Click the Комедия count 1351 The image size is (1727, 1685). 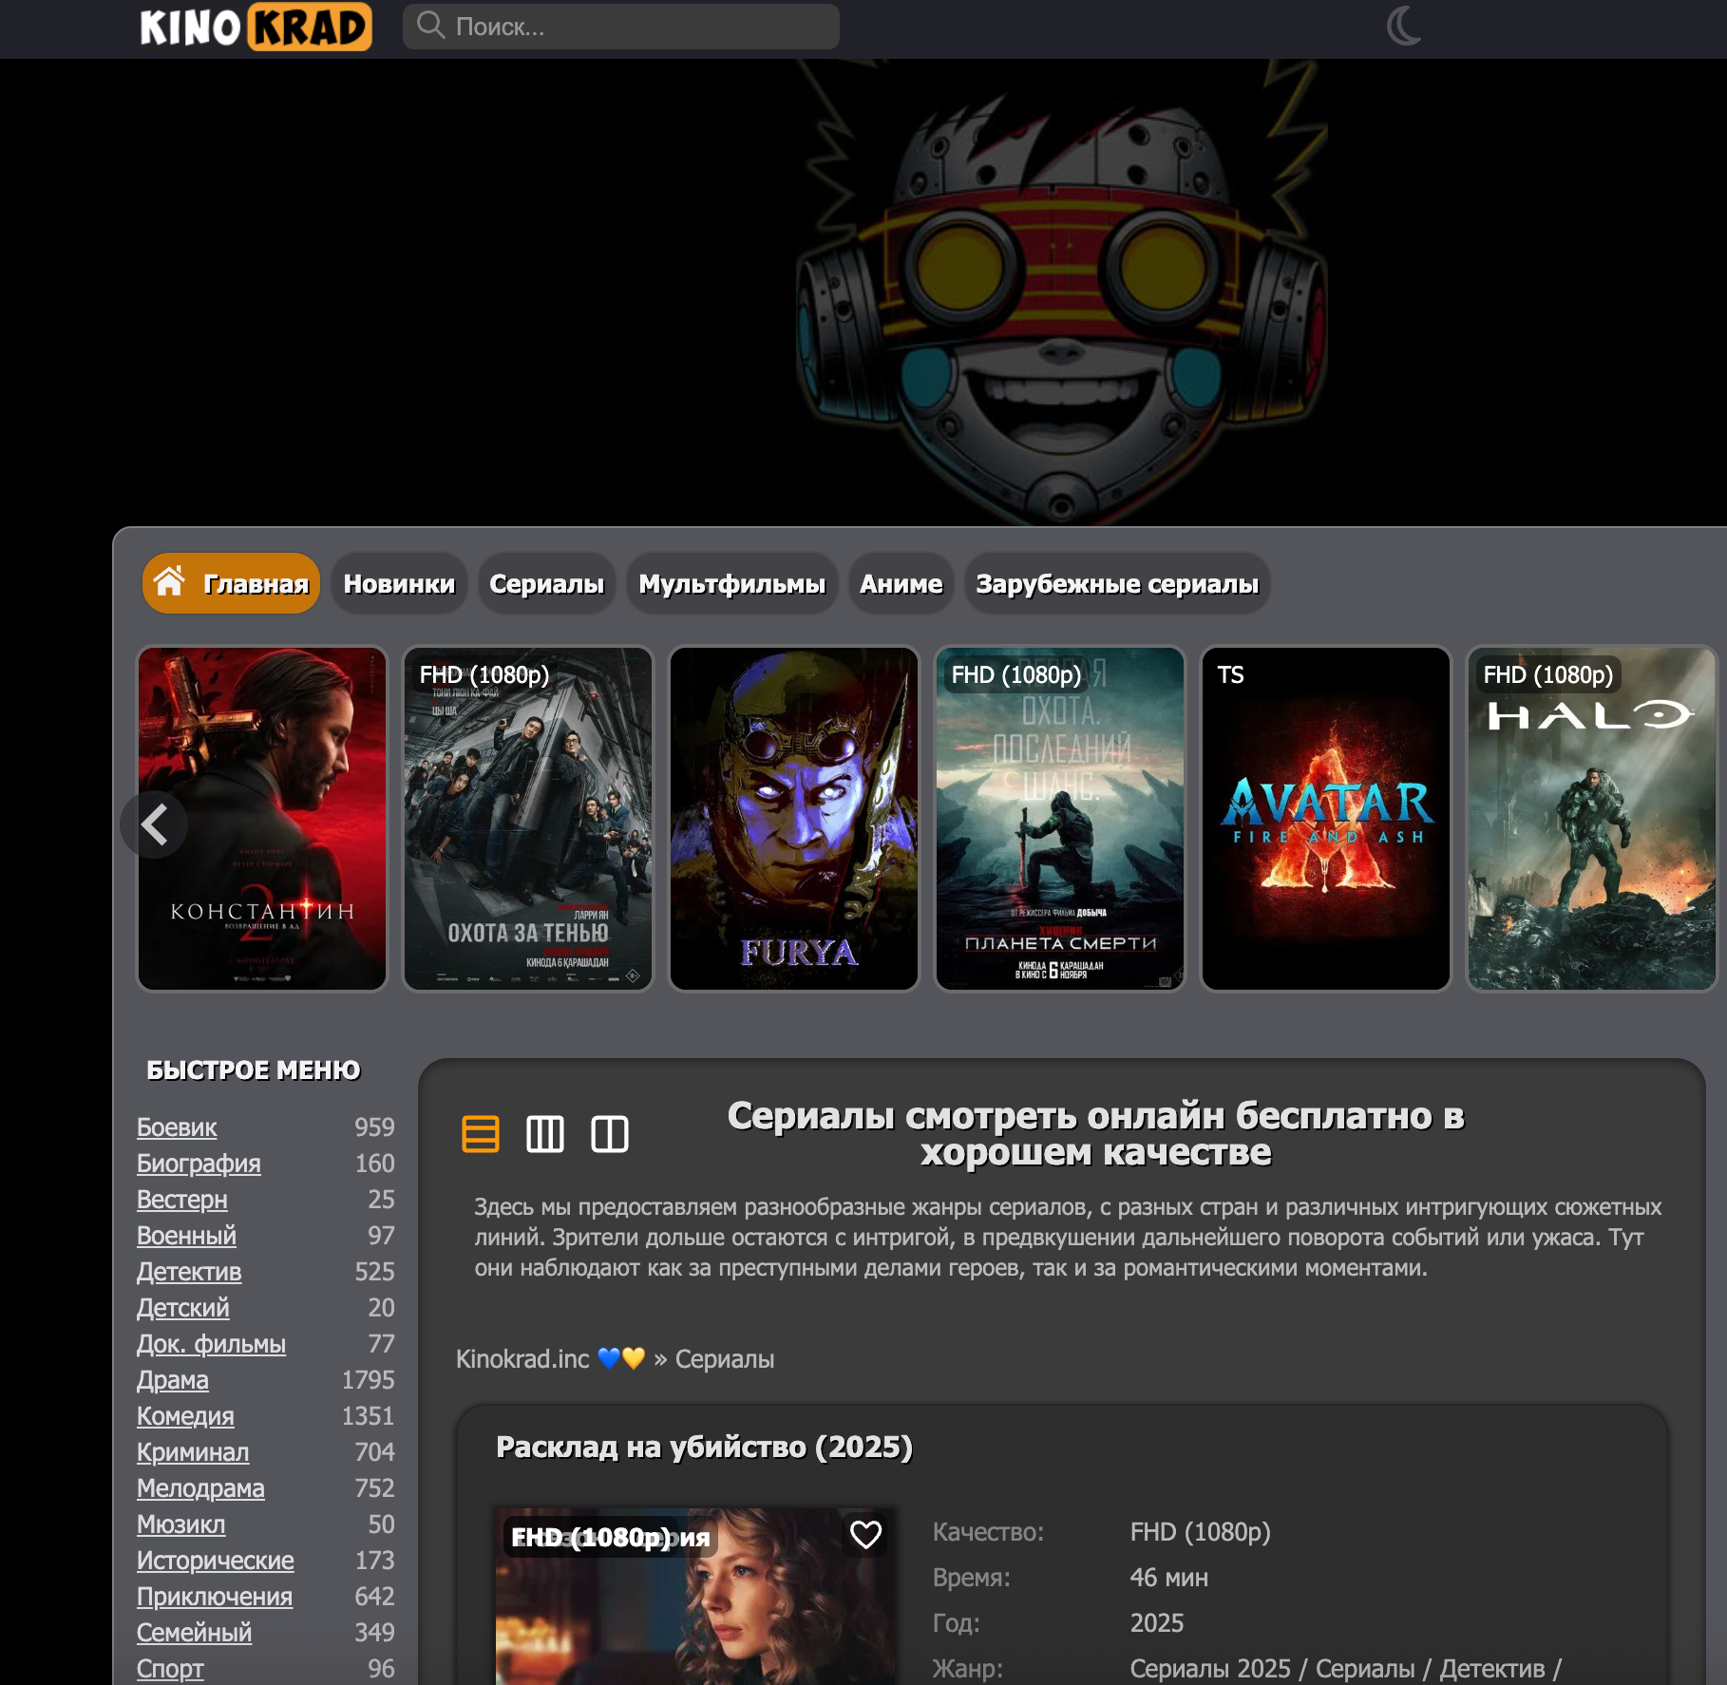[368, 1415]
